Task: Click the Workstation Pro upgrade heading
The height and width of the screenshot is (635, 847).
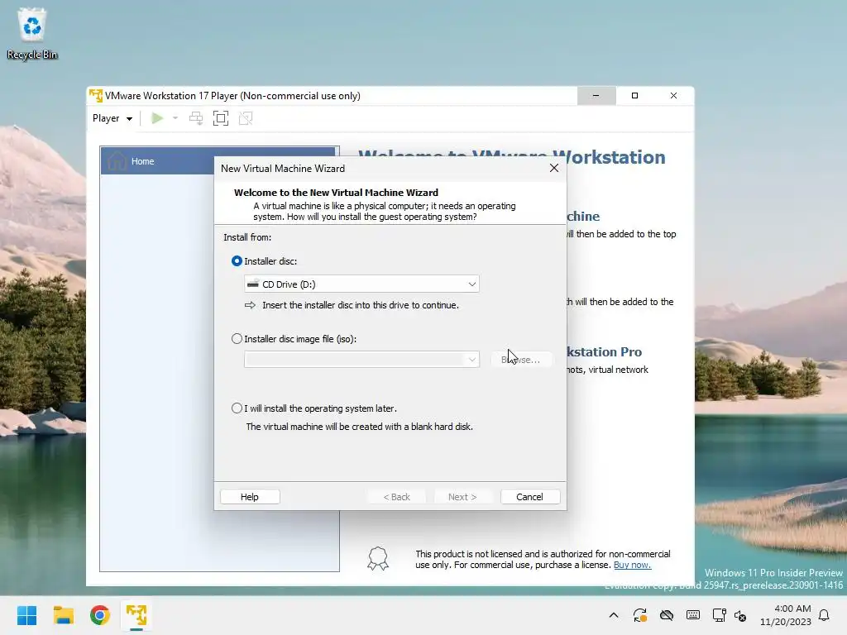Action: coord(604,352)
